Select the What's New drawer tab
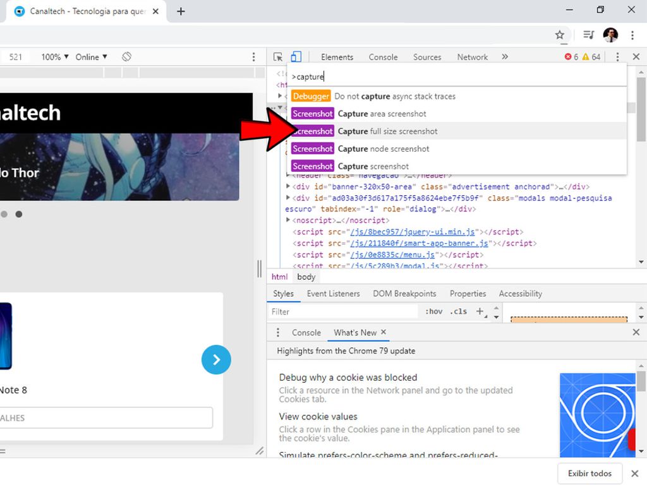The height and width of the screenshot is (485, 647). click(355, 332)
